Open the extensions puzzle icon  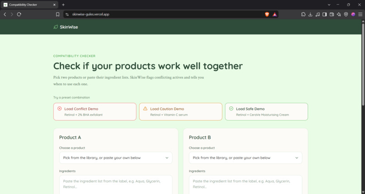pos(303,15)
